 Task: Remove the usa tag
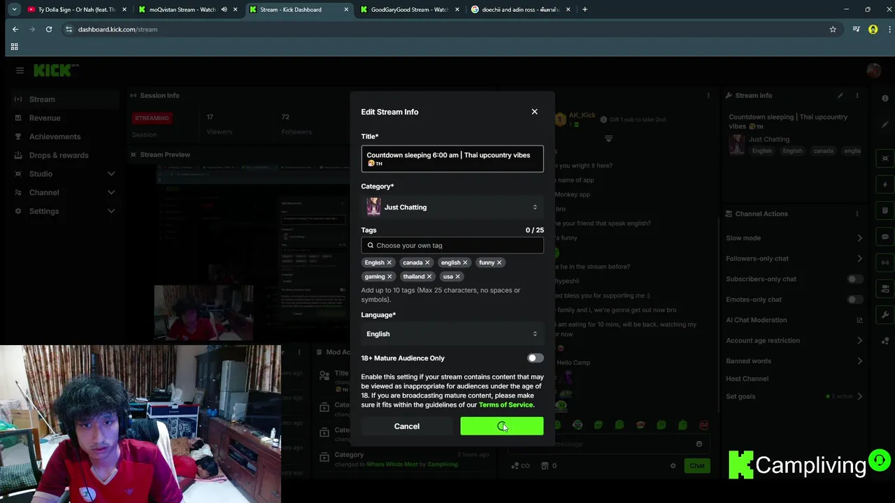(x=458, y=277)
